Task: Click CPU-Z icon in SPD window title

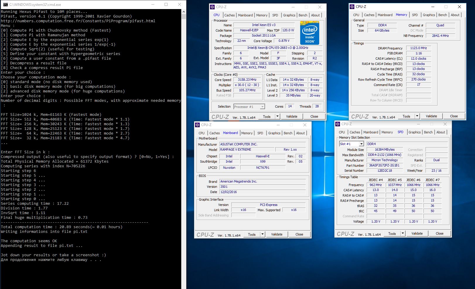Action: (x=338, y=124)
